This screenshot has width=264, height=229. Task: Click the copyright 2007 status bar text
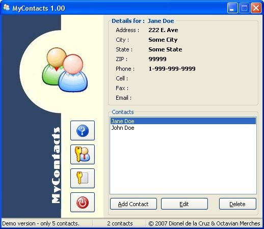click(x=204, y=223)
